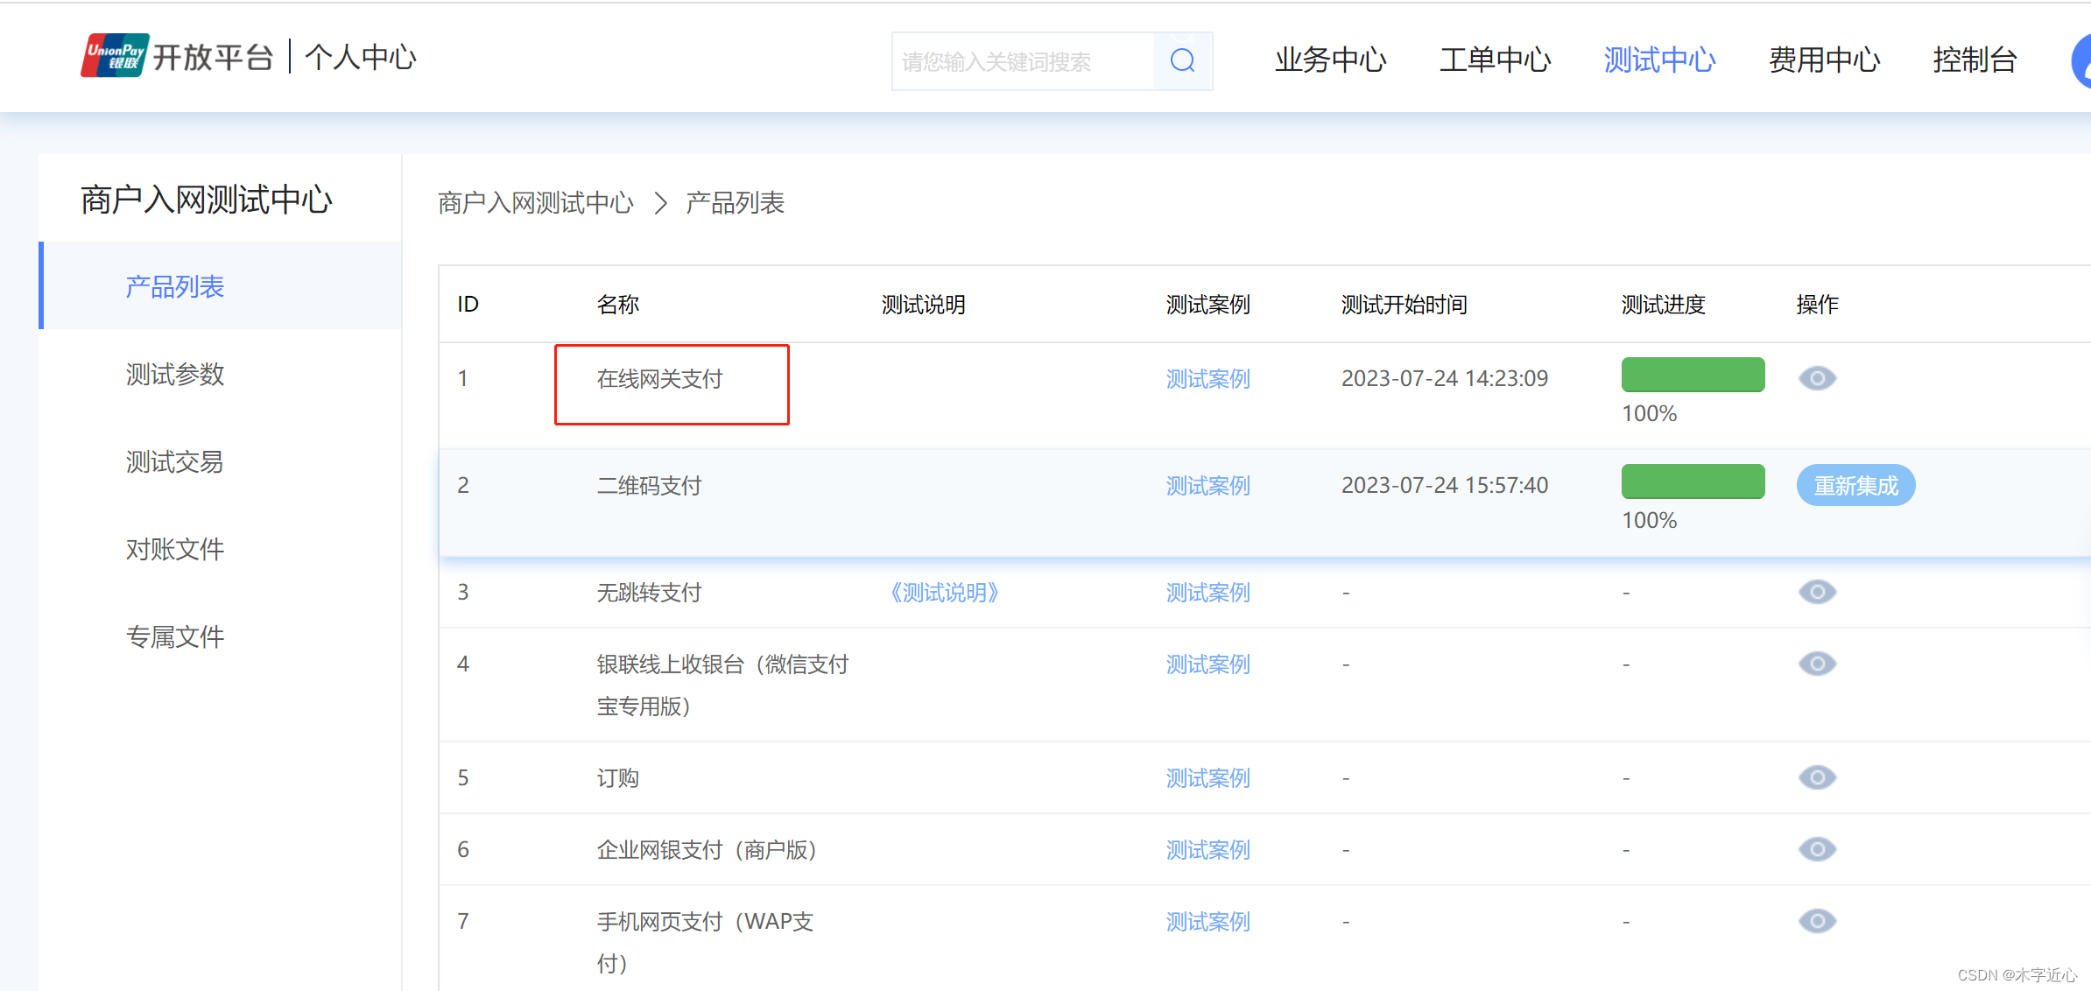Click eye icon for 无跳转支付 row

pyautogui.click(x=1817, y=592)
